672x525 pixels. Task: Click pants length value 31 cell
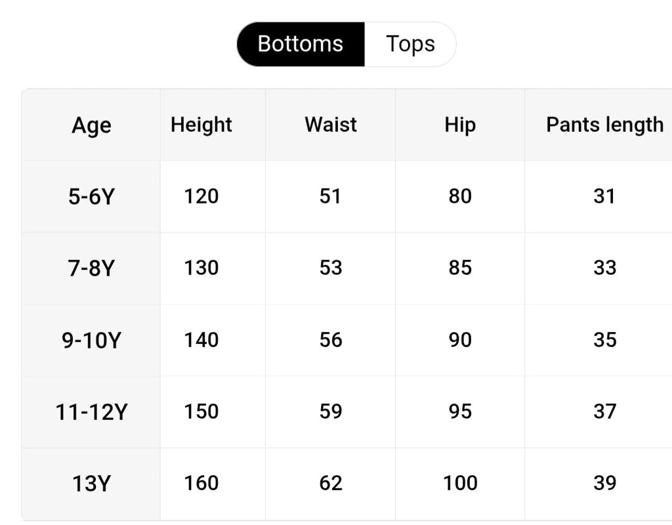pos(604,197)
